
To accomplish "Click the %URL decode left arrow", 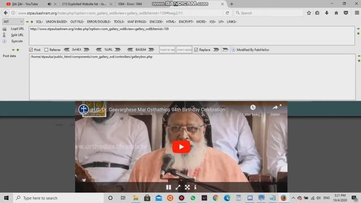I will click(99, 50).
